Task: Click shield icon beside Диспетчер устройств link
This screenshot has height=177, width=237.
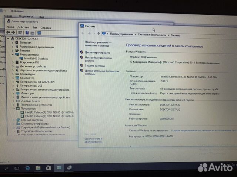Action: (82, 52)
